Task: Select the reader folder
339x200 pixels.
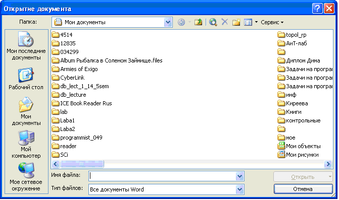Action: pyautogui.click(x=64, y=146)
